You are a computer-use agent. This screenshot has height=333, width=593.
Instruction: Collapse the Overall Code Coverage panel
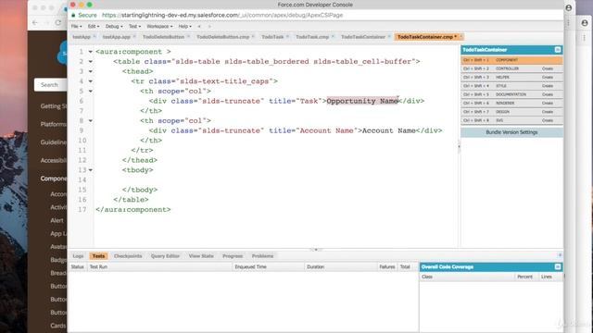pyautogui.click(x=558, y=267)
